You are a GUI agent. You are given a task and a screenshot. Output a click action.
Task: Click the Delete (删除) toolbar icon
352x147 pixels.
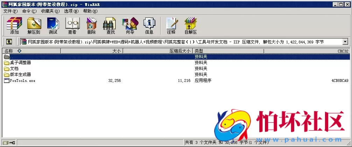pyautogui.click(x=91, y=26)
